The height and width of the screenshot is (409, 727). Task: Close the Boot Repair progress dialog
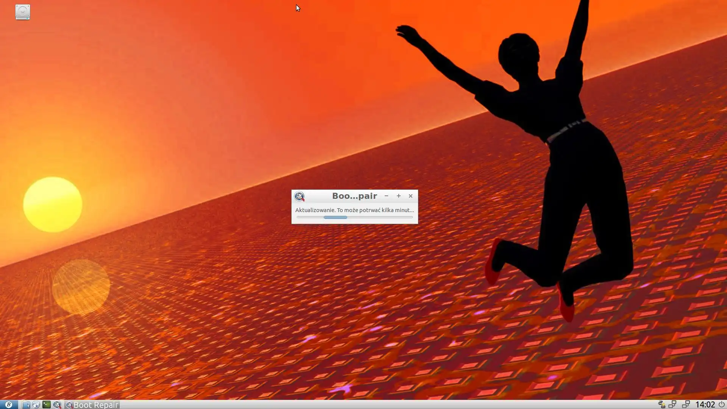(410, 196)
